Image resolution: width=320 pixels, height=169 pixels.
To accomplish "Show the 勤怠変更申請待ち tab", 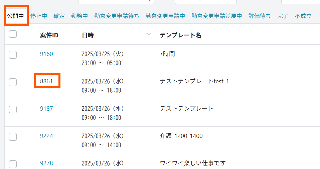I will (117, 16).
